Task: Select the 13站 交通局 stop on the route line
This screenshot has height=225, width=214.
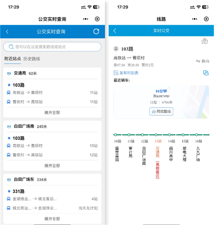Action: (156, 135)
